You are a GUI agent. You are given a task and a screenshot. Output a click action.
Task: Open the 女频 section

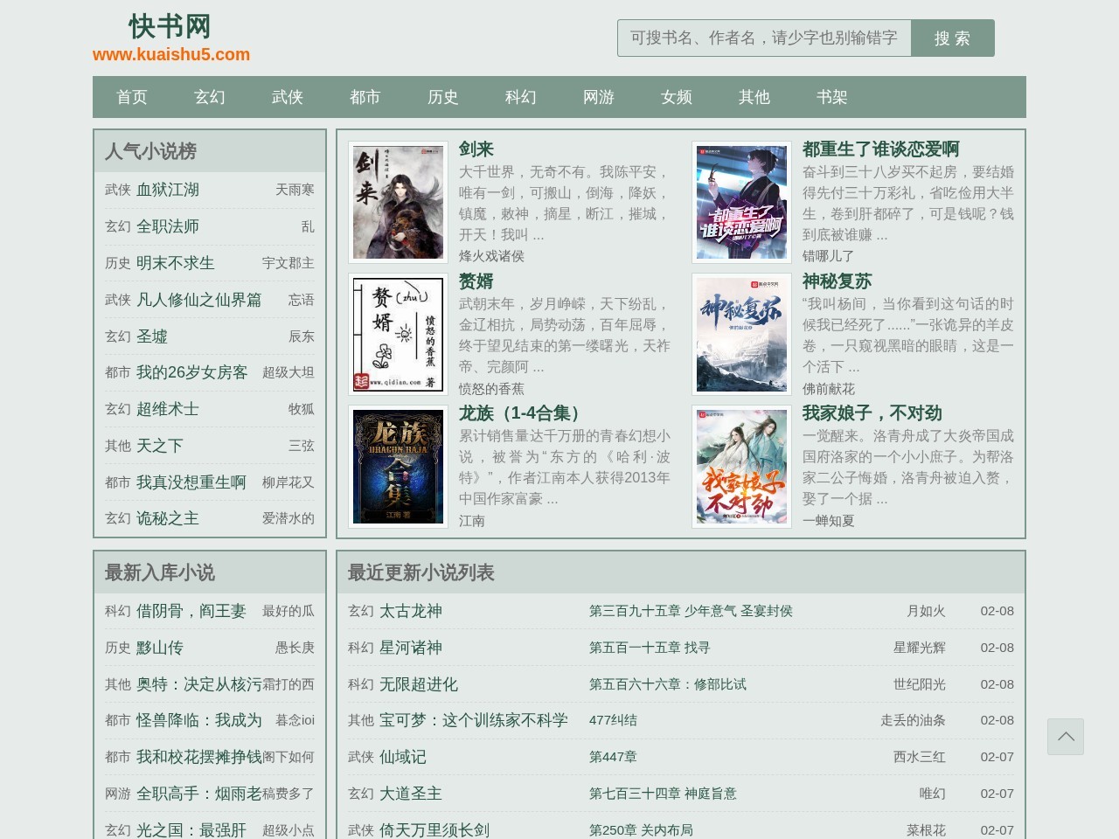click(676, 97)
